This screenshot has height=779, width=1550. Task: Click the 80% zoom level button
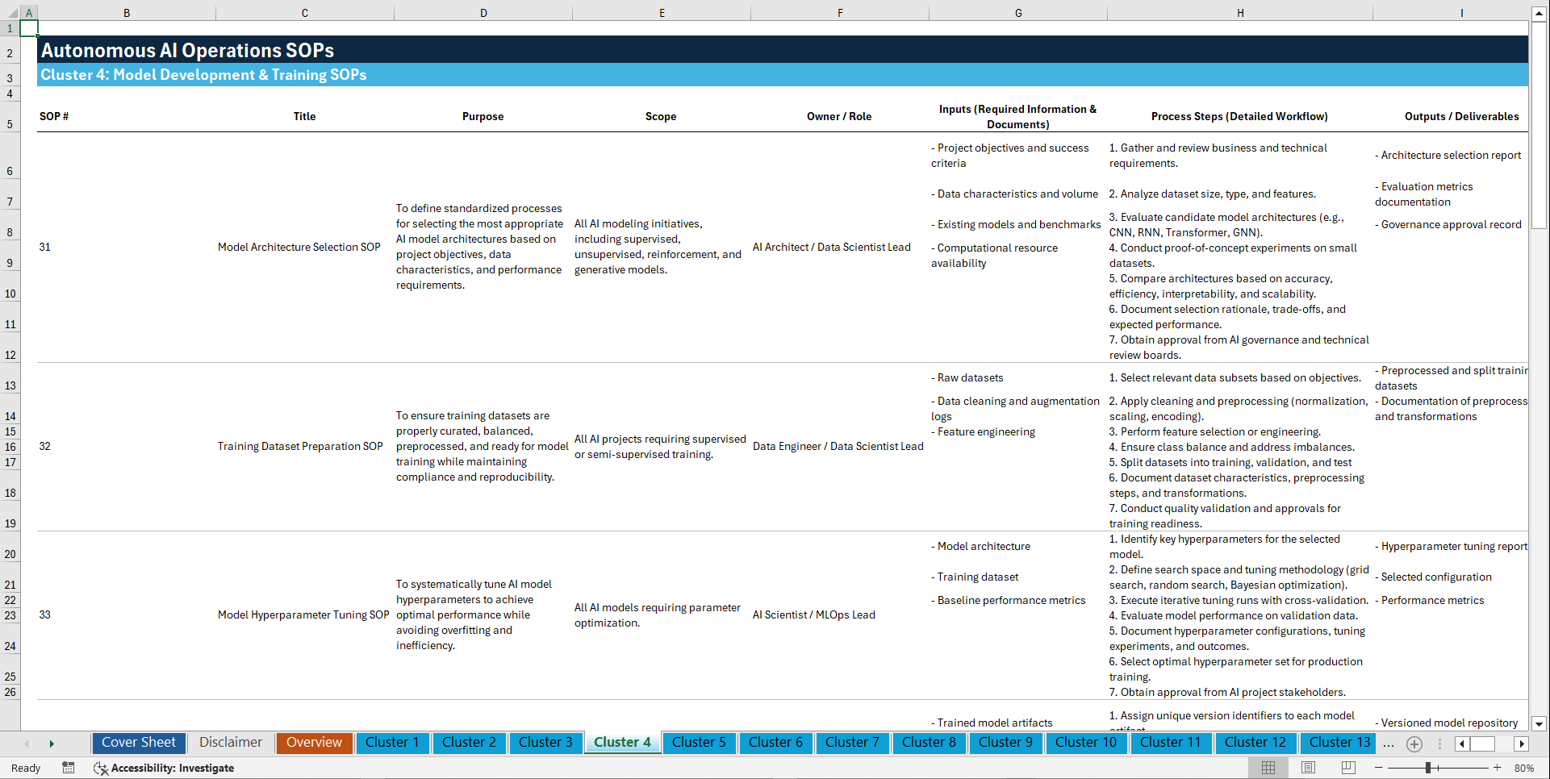click(1524, 768)
